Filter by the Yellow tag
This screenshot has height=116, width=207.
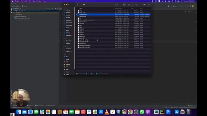pos(68,67)
